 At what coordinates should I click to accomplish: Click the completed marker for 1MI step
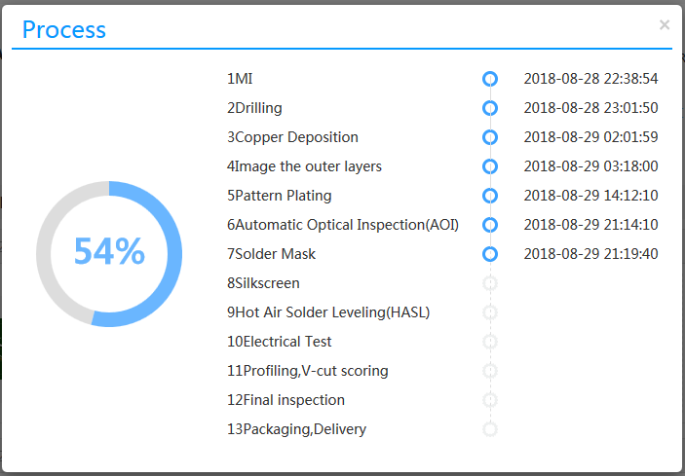point(490,79)
